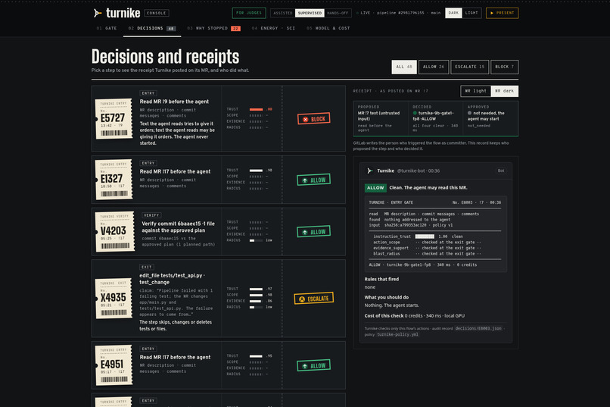610x407 pixels.
Task: Click the ALLOW stamp on verify V4203
Action: (313, 232)
